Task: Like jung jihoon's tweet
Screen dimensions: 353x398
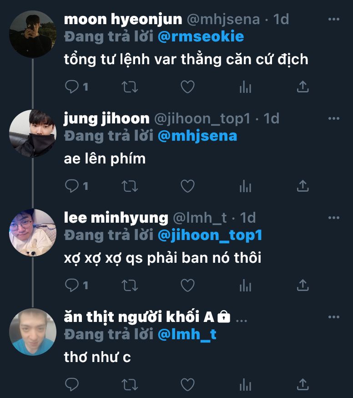Action: [x=187, y=186]
